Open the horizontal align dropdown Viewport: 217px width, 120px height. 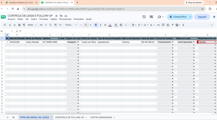(134, 25)
